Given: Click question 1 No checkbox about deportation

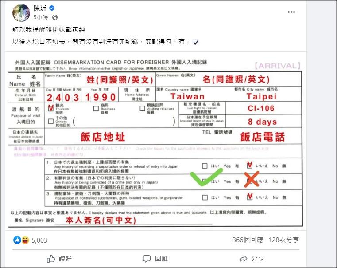Looking at the screenshot, I should [x=249, y=165].
